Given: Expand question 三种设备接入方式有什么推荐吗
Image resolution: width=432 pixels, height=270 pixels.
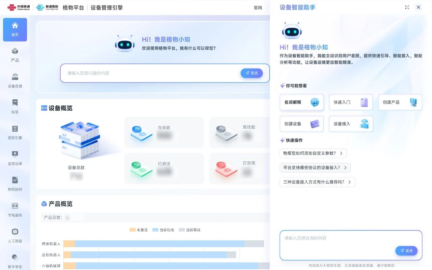Looking at the screenshot, I should pyautogui.click(x=317, y=182).
